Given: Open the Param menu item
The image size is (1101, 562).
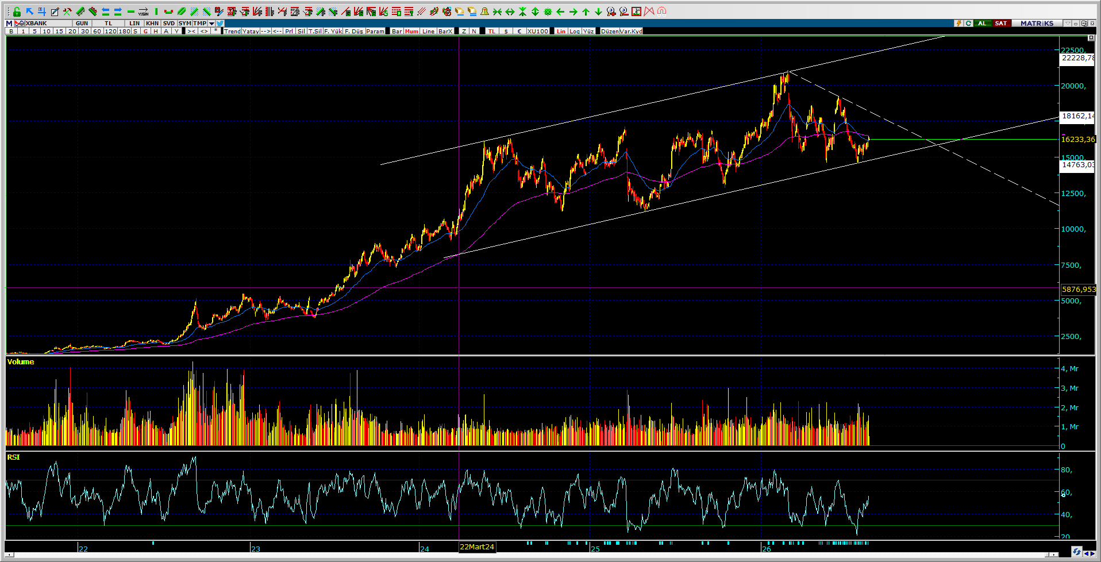Looking at the screenshot, I should 375,31.
